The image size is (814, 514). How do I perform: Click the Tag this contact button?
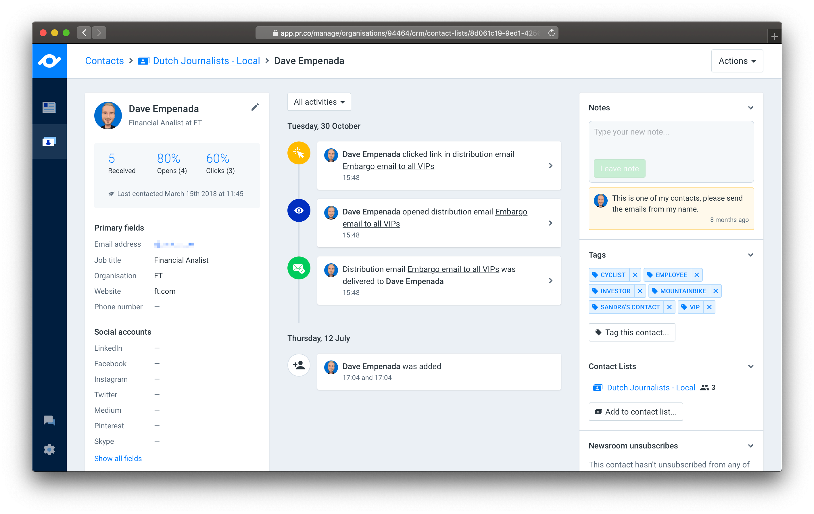[631, 332]
